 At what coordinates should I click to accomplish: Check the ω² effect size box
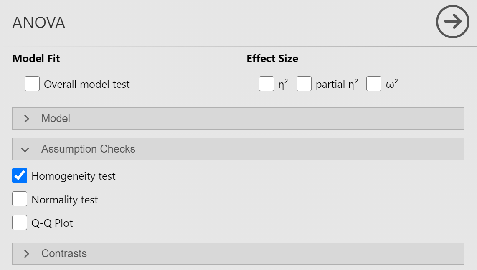pyautogui.click(x=374, y=84)
